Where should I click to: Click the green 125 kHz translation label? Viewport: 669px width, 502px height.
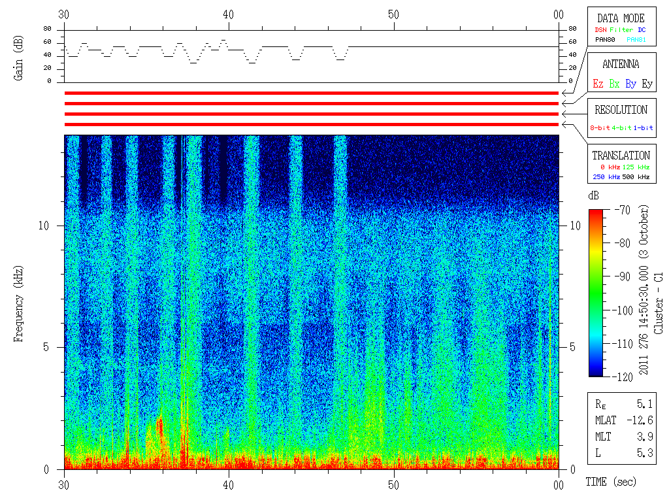[636, 167]
